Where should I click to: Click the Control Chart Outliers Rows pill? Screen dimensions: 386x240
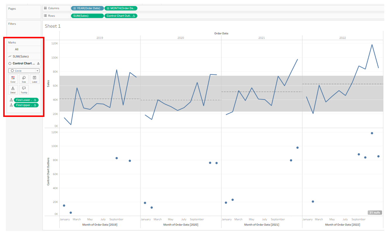click(x=120, y=16)
